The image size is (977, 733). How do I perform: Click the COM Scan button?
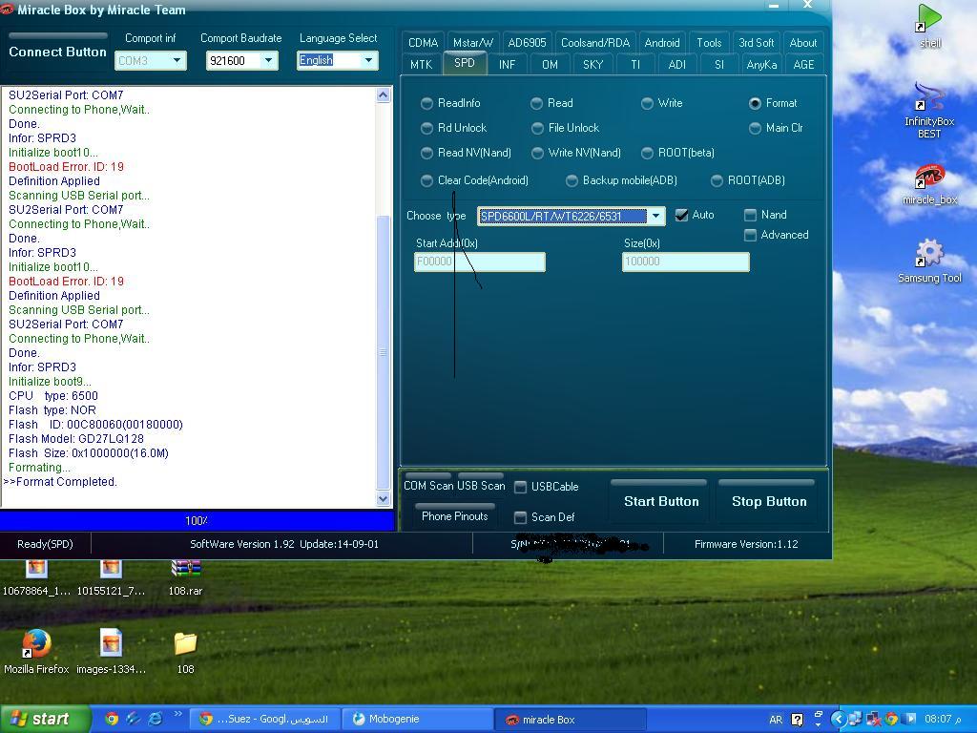[428, 485]
